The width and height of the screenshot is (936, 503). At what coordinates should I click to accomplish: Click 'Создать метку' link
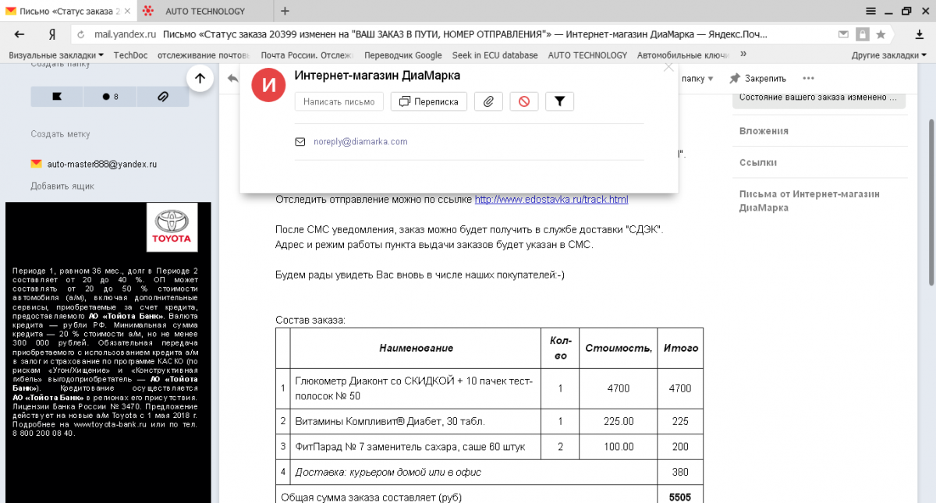click(60, 134)
